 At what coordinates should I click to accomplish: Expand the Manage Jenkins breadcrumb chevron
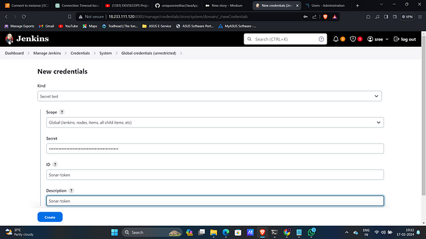(x=66, y=53)
